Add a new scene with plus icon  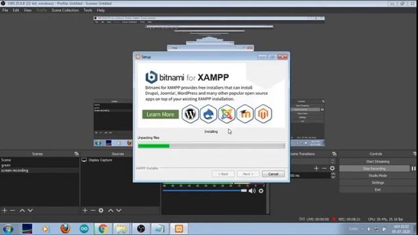[5, 210]
